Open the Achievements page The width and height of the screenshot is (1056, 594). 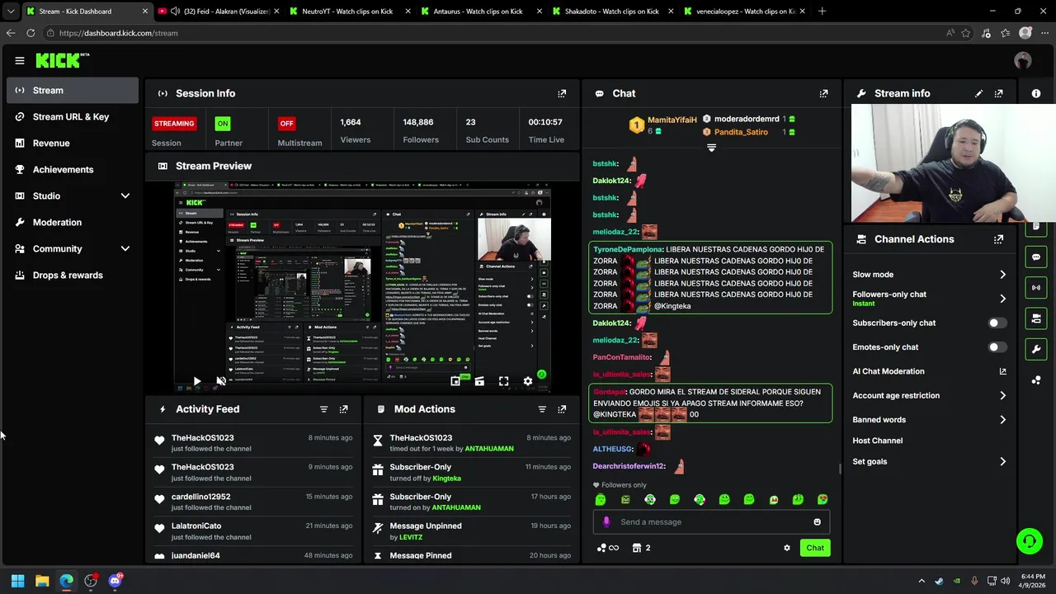(73, 169)
